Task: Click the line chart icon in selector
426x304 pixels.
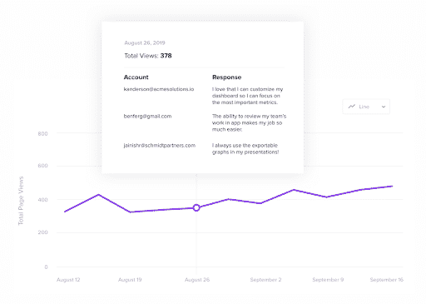Action: (352, 107)
